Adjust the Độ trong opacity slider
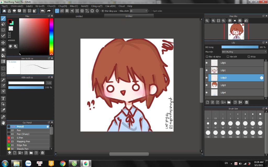 [240, 47]
